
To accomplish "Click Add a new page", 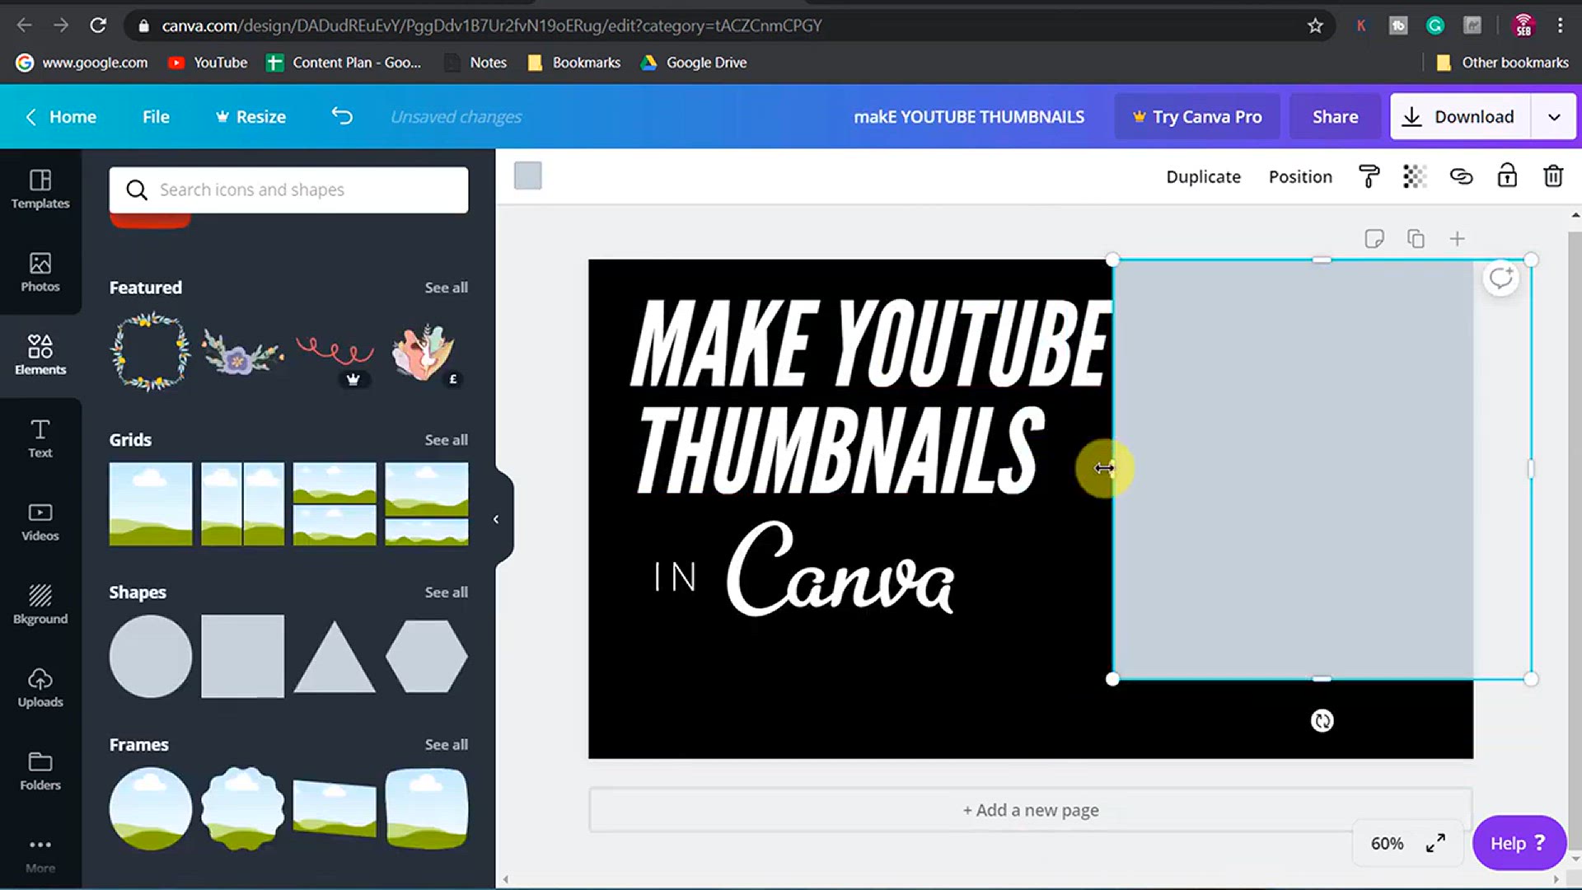I will coord(1030,810).
